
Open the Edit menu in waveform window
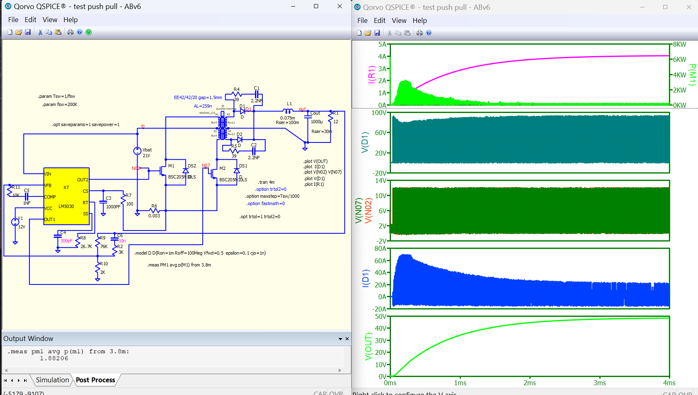pos(379,20)
